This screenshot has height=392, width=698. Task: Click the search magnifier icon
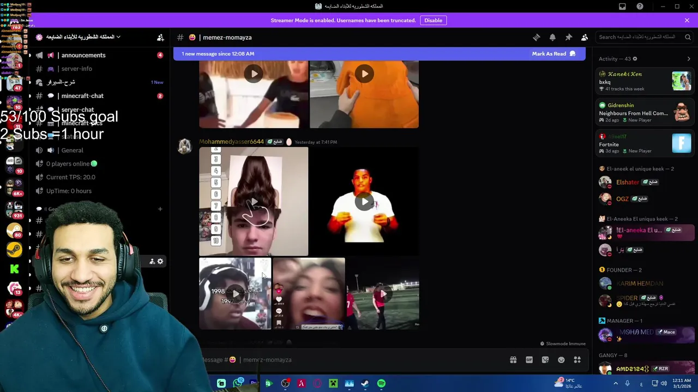(688, 37)
